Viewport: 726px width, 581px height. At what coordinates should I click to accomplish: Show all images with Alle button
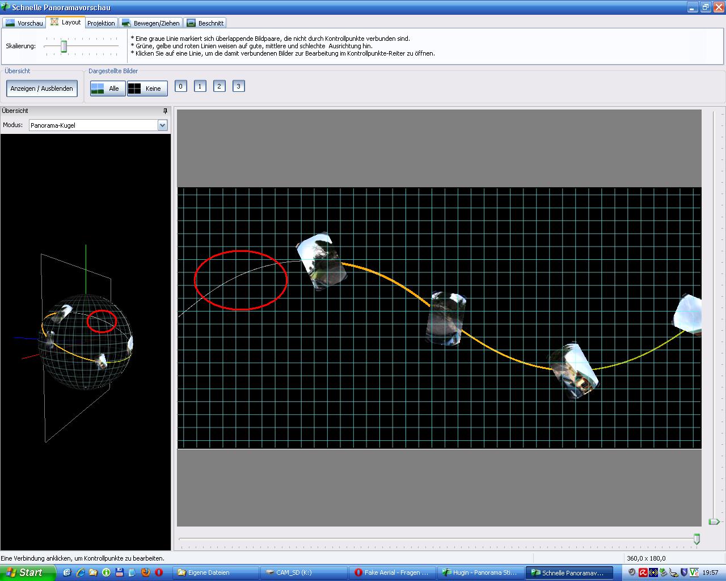108,89
